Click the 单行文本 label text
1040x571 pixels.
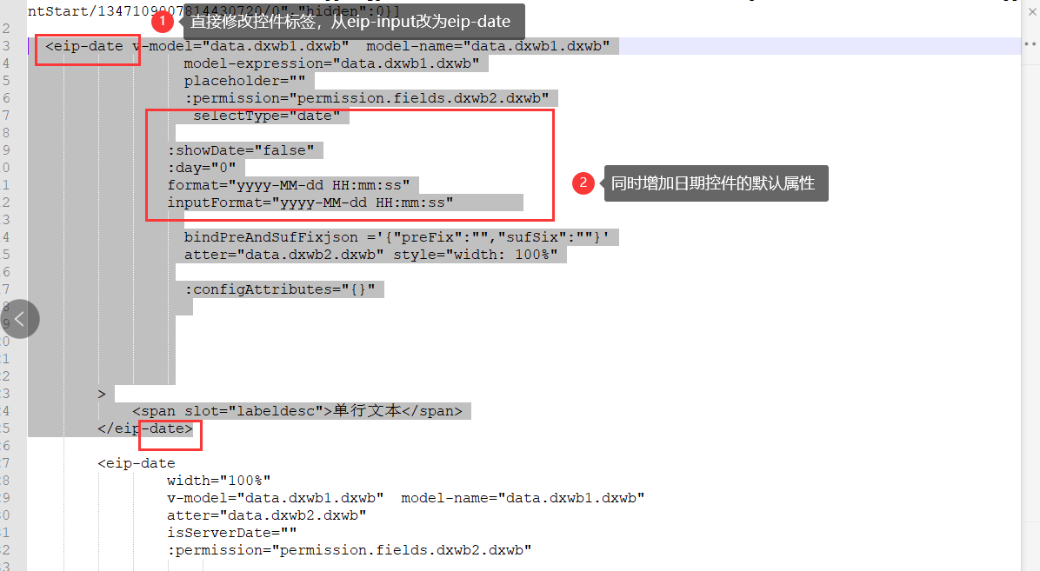(x=367, y=410)
